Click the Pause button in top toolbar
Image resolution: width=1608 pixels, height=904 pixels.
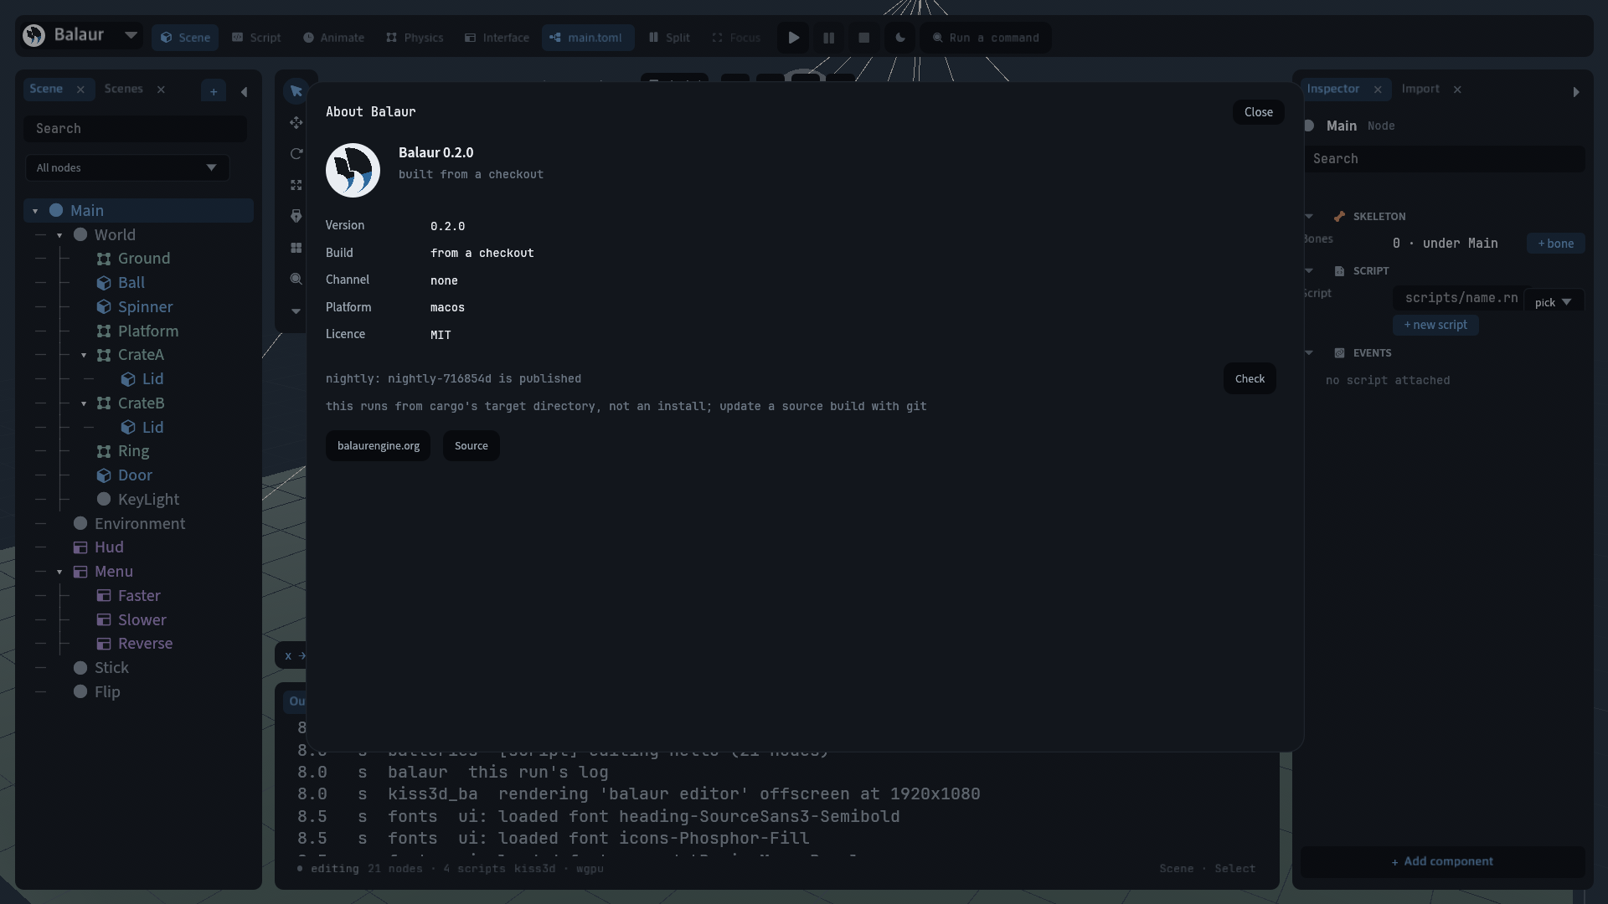828,38
